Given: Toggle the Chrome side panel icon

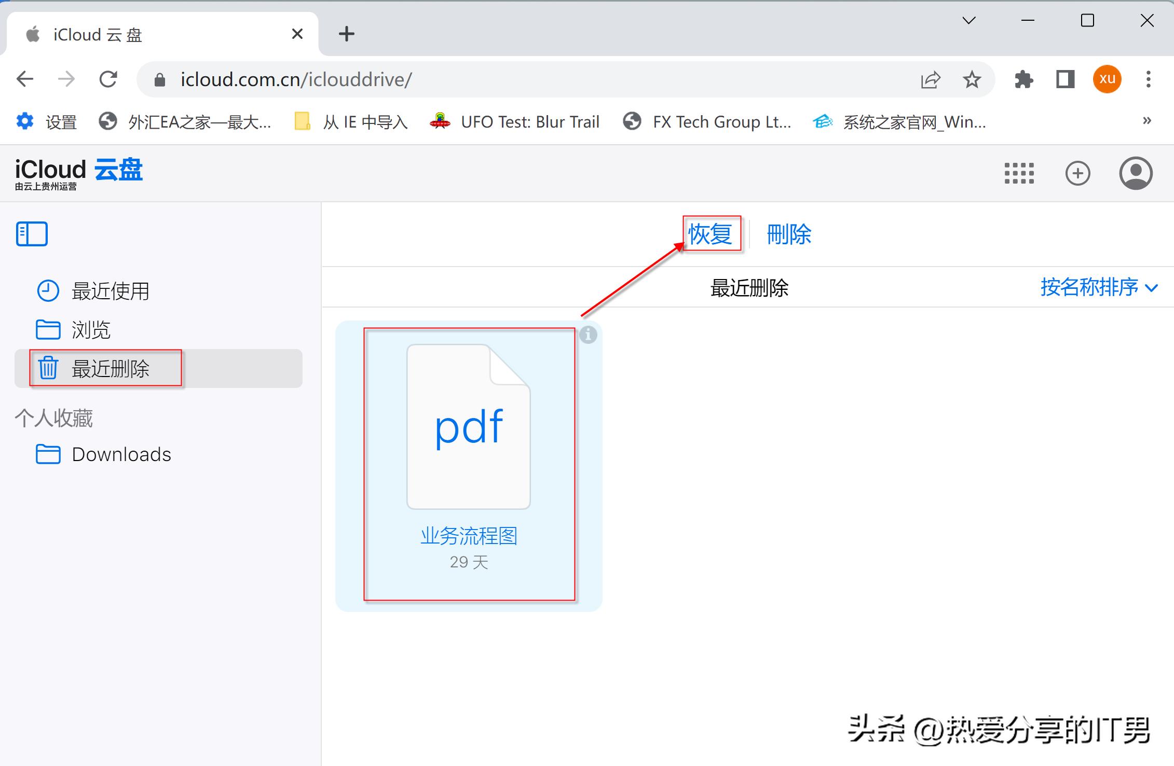Looking at the screenshot, I should (1064, 79).
